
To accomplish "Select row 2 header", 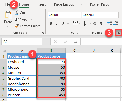I will click(x=4, y=62).
